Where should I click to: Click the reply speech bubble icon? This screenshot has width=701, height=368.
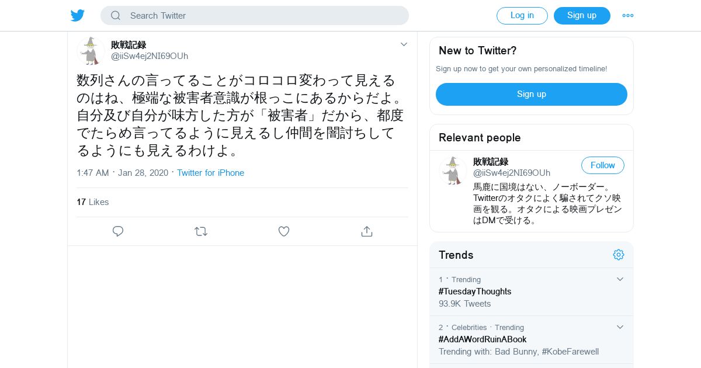[118, 231]
